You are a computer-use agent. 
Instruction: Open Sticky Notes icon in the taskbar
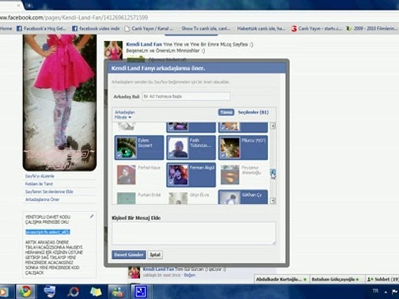(x=96, y=292)
